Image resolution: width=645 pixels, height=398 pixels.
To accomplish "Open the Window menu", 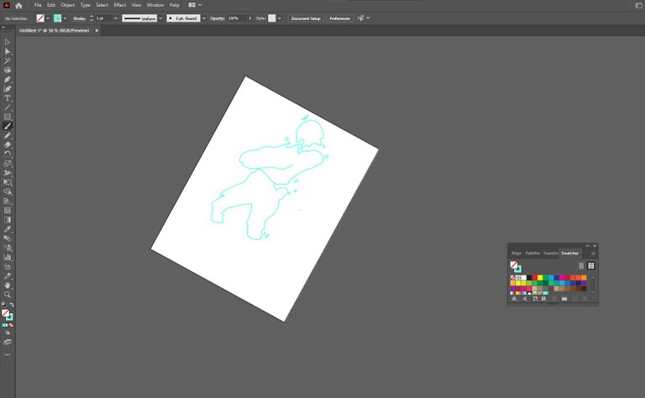I will pos(155,5).
